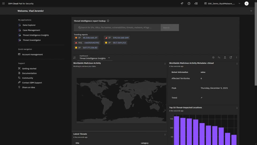257x145 pixels.
Task: Focus the threat intelligence search field
Action: coord(117,27)
